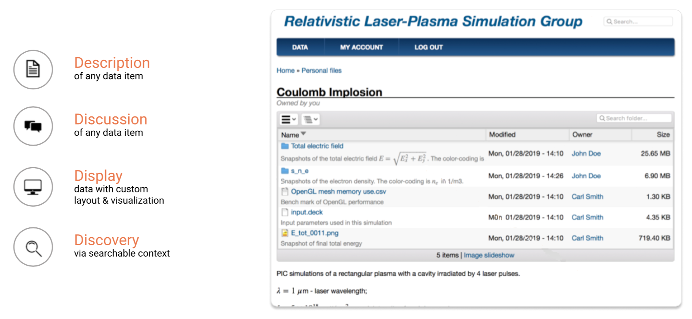Click the input.deck file icon

[x=285, y=212]
